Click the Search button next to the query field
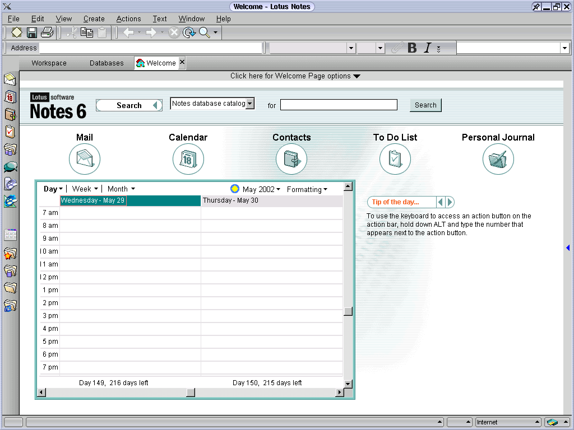 pos(425,105)
